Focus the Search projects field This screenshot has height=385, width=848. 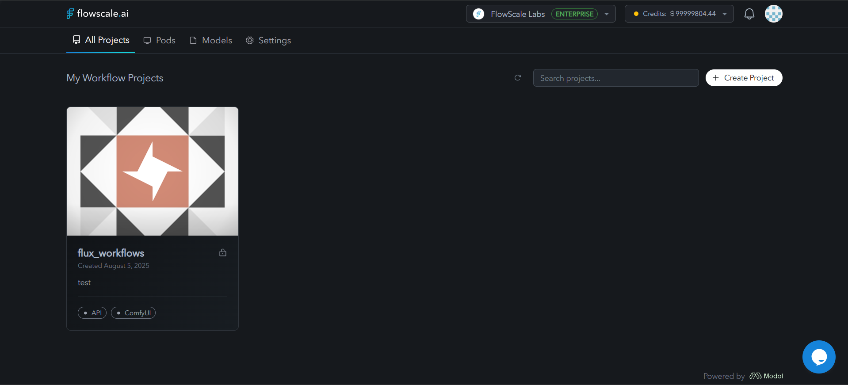[x=616, y=78]
